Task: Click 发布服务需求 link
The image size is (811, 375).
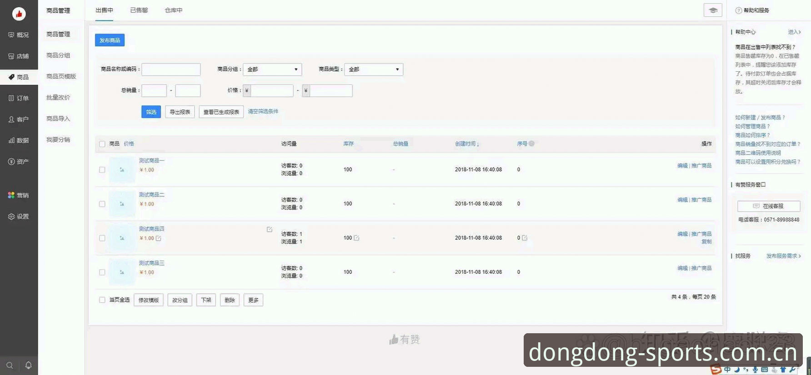Action: [783, 256]
